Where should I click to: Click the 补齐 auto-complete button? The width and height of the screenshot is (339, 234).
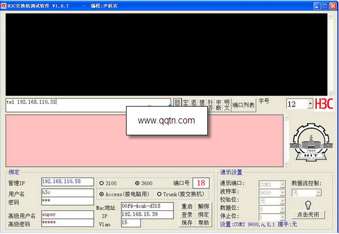pyautogui.click(x=210, y=105)
